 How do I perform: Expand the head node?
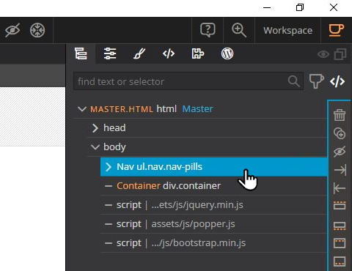tap(95, 128)
